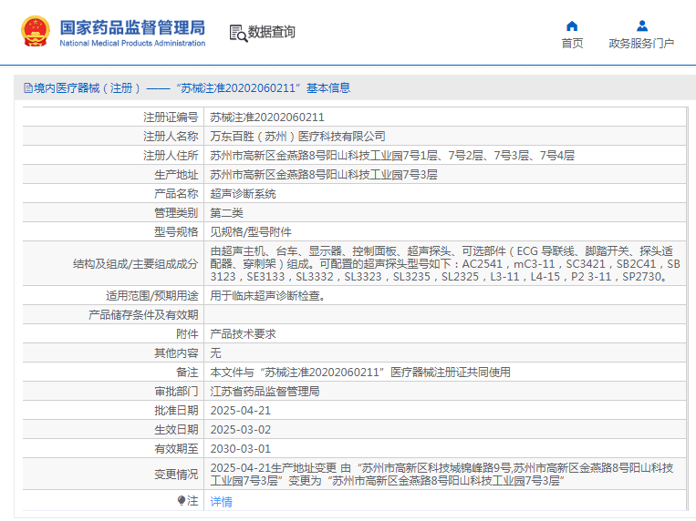
Task: Click the 生产地址 label
Action: 176,174
